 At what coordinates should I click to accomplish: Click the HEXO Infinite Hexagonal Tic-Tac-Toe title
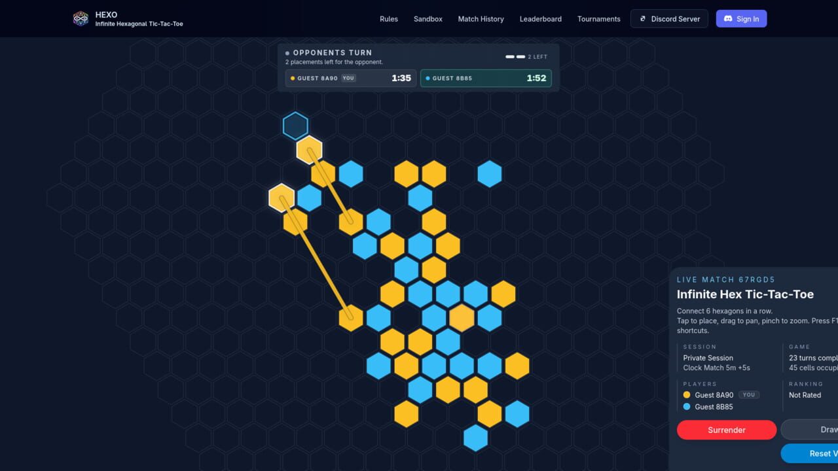click(x=139, y=19)
